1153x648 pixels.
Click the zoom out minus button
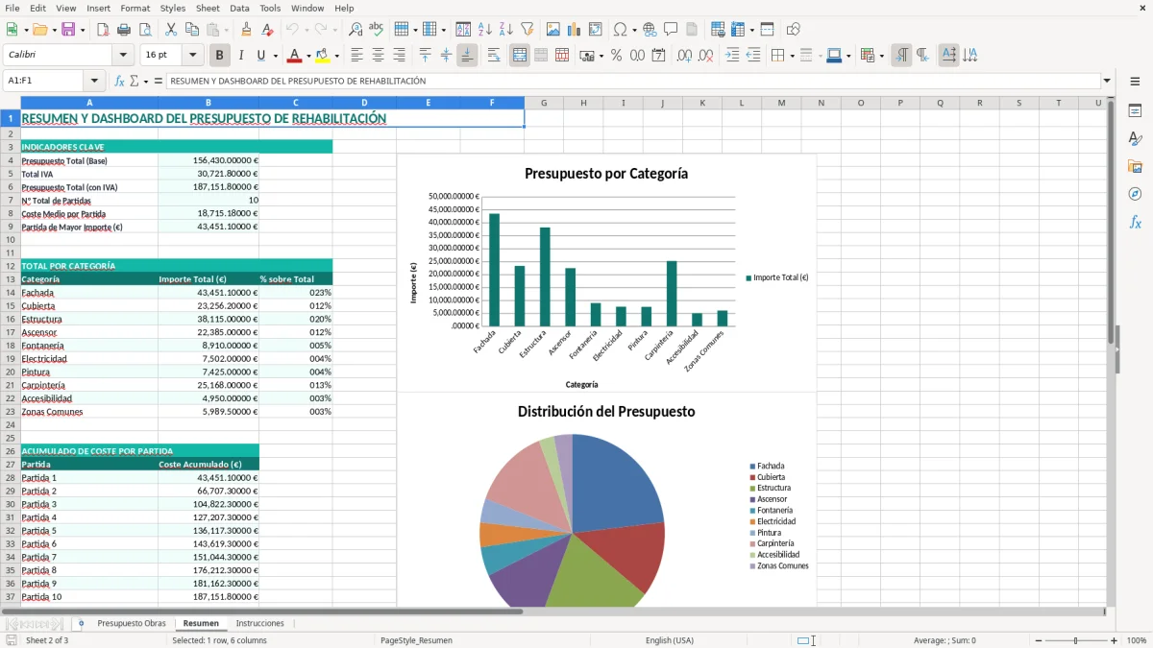tap(1039, 640)
